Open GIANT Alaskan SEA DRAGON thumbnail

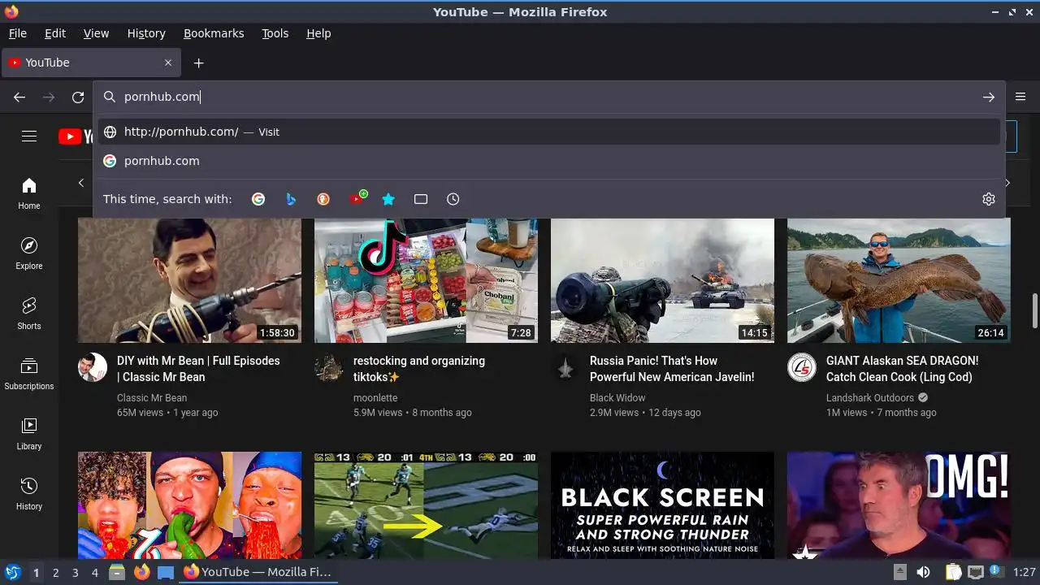point(899,280)
